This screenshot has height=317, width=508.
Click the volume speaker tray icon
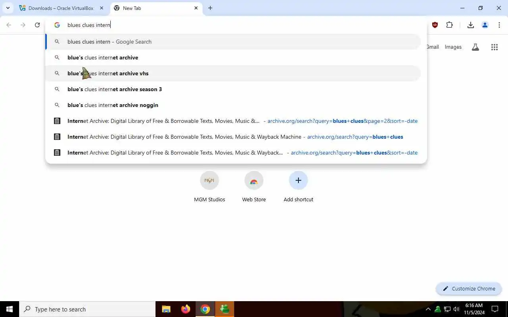456,309
